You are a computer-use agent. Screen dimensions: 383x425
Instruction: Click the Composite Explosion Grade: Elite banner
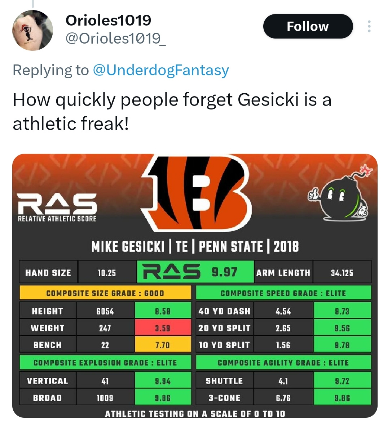tap(105, 363)
